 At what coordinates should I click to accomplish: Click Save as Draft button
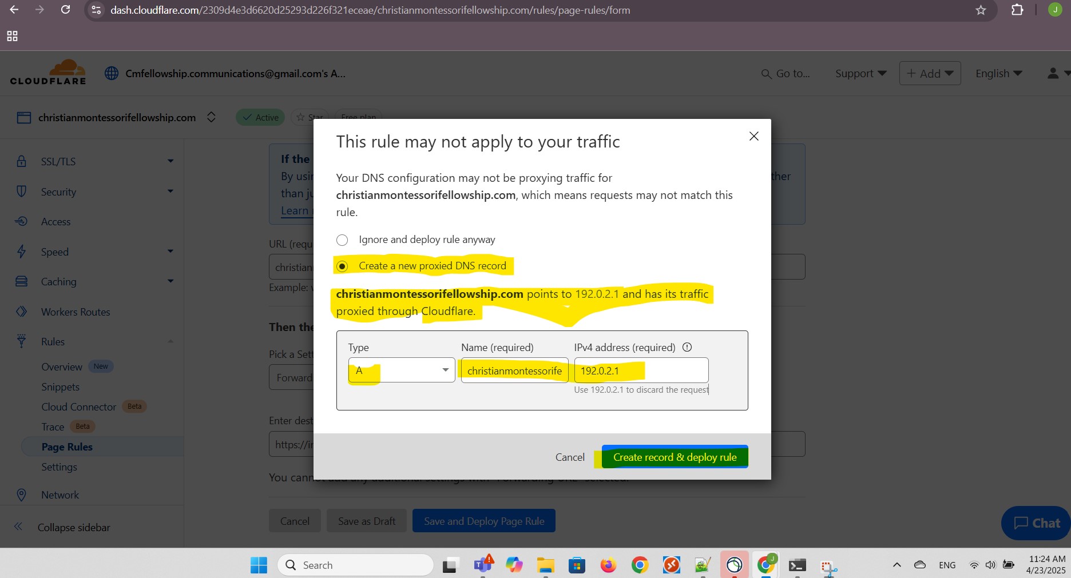367,521
